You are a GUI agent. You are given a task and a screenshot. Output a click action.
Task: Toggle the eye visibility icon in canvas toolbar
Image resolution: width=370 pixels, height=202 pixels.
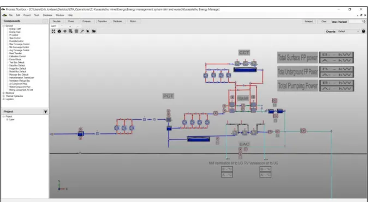(65, 31)
